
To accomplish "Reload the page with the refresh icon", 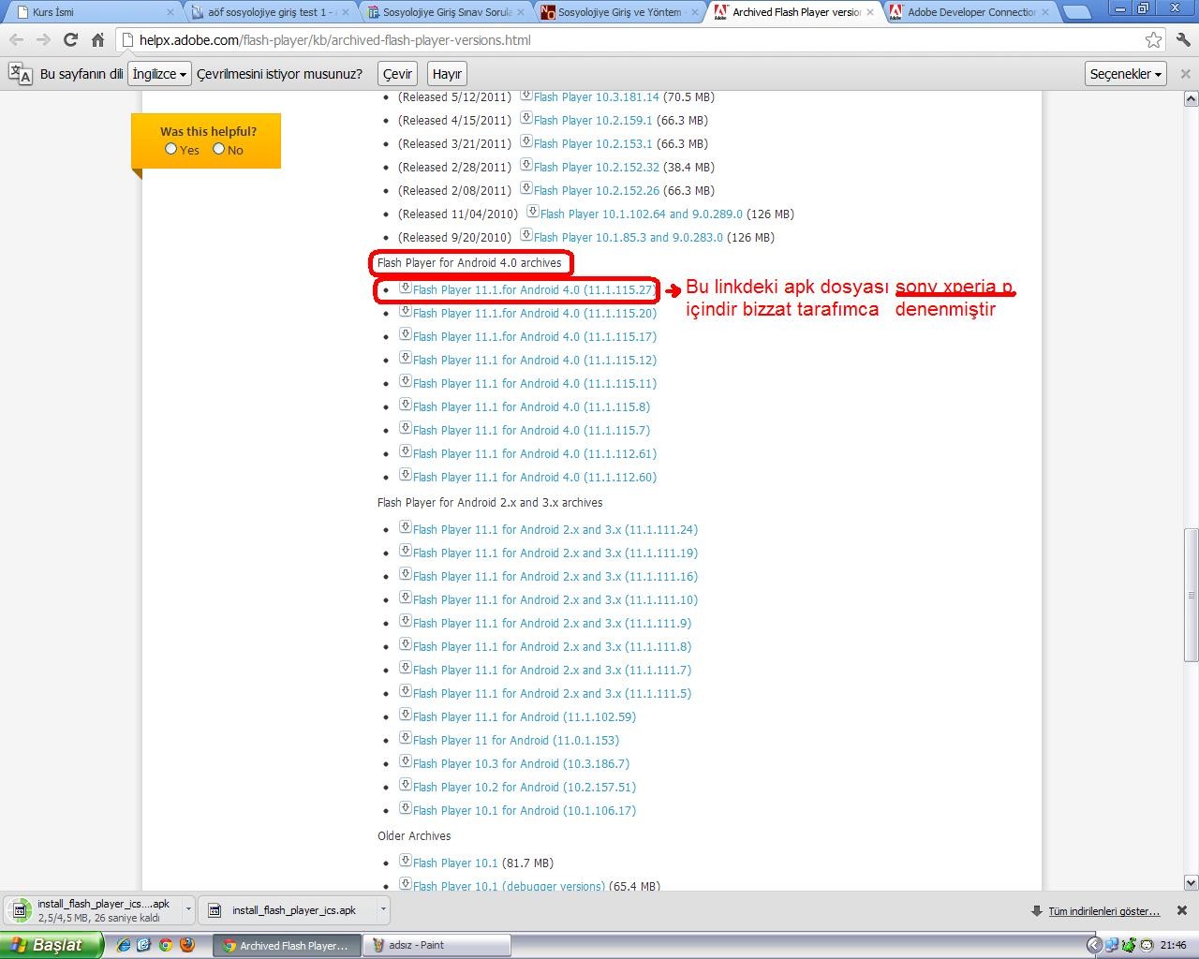I will pos(70,40).
